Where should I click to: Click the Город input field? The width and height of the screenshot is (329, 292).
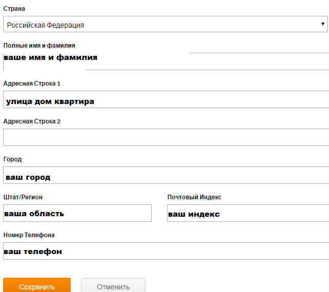(165, 175)
